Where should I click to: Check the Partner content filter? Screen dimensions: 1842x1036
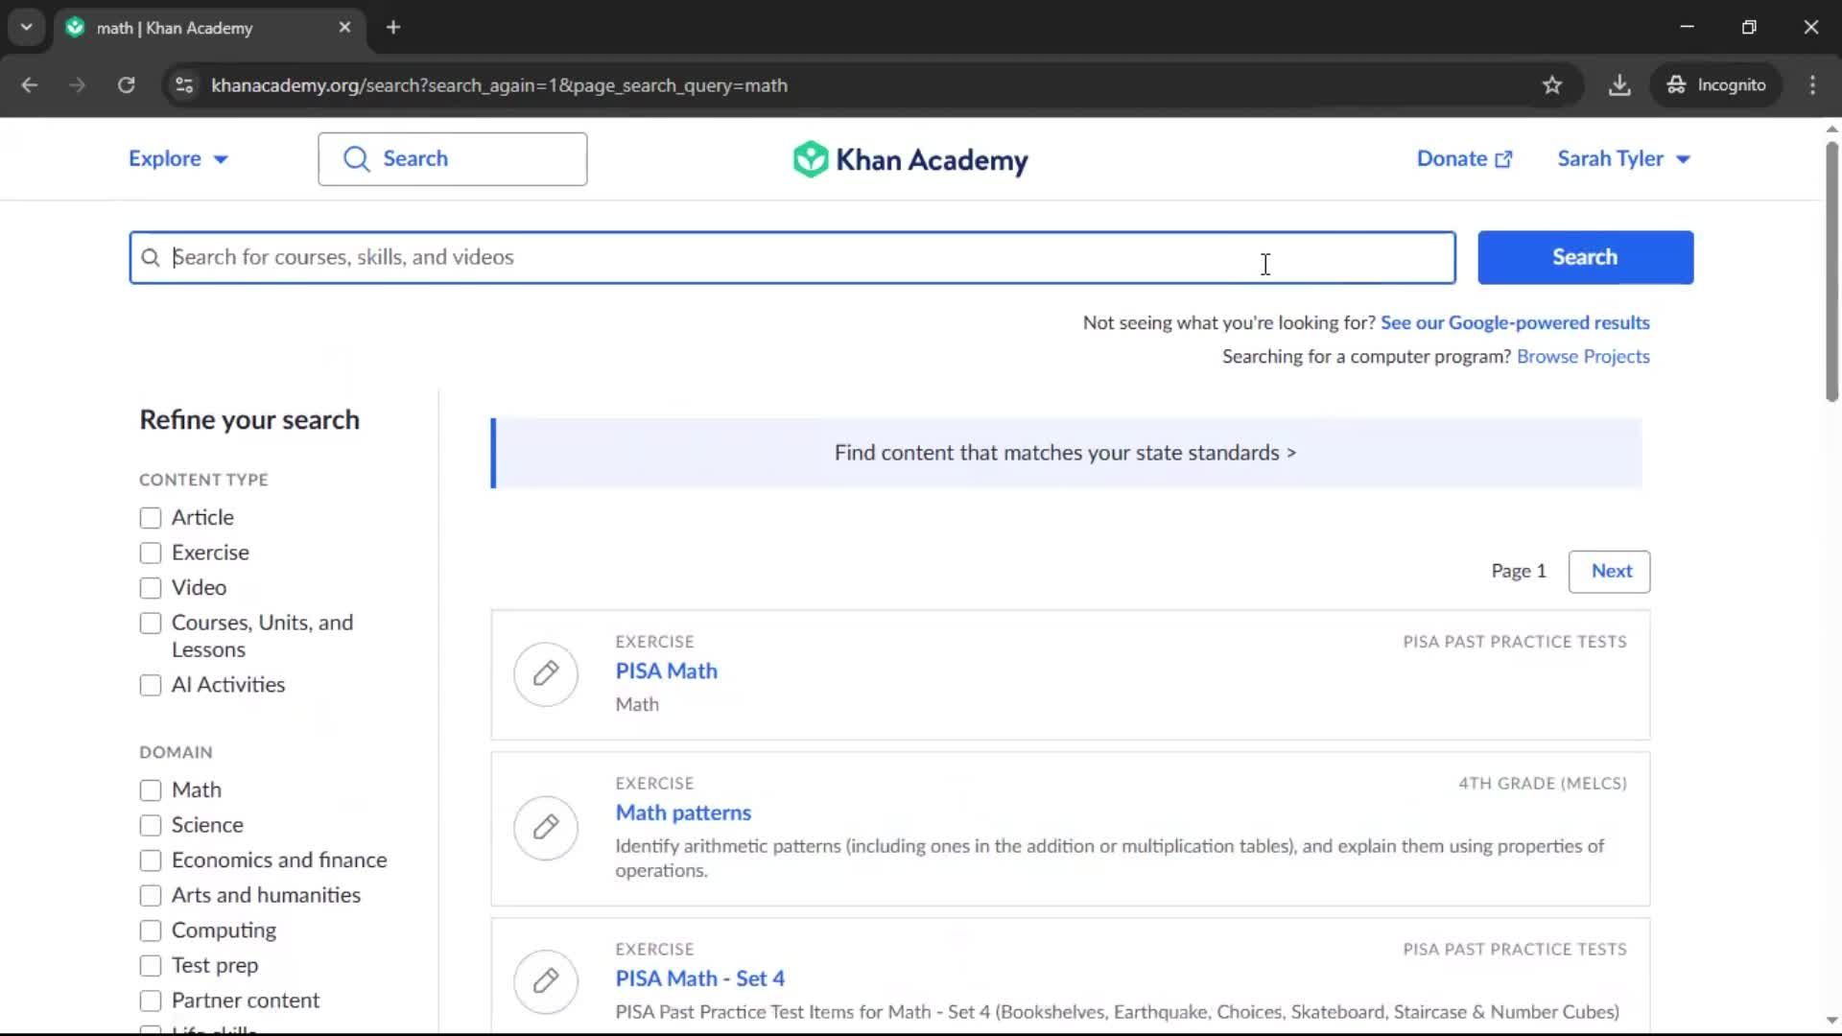click(151, 1001)
